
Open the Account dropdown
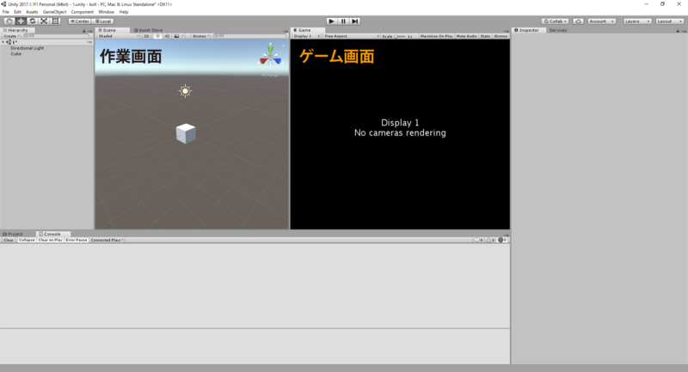(601, 21)
